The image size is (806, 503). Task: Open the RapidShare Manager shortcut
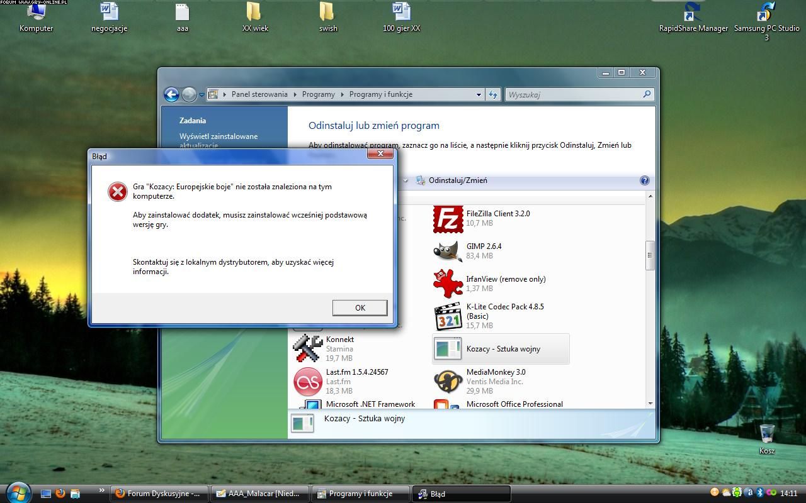point(693,18)
